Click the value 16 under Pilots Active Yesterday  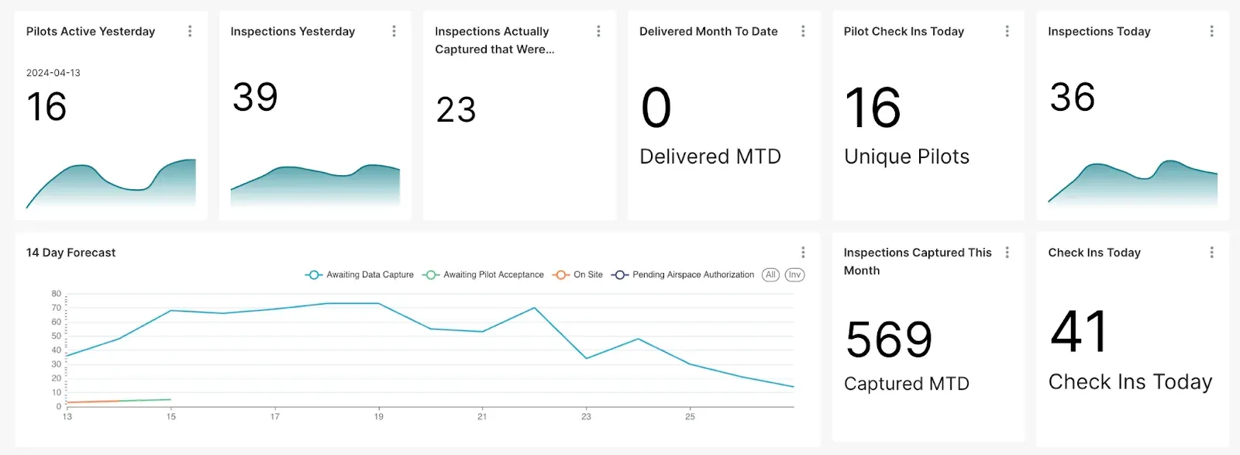(46, 107)
